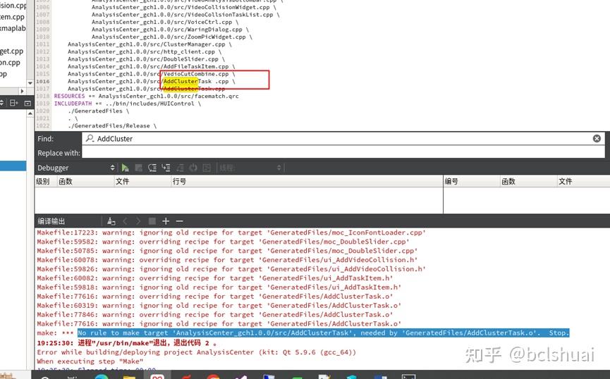Stop the debugger with the square icon
This screenshot has width=610, height=379.
[x=138, y=168]
